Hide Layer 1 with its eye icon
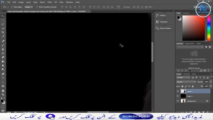 pos(178,91)
